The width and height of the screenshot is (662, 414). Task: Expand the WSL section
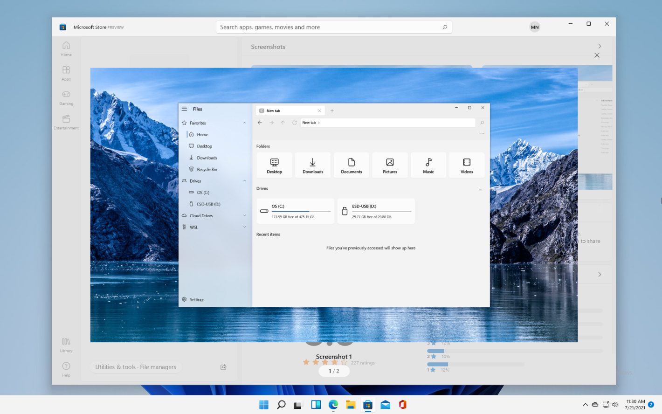tap(244, 227)
